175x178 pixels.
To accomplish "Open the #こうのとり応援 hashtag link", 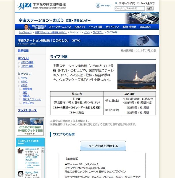I will [x=32, y=156].
